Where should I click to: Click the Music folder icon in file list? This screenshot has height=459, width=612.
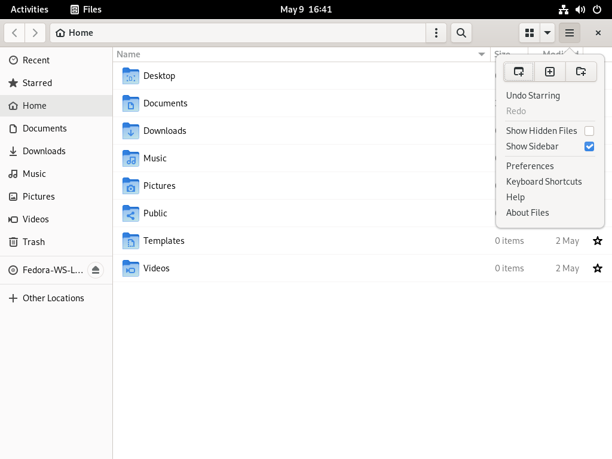coord(131,158)
